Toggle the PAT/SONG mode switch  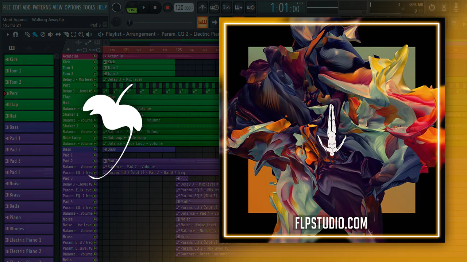coord(132,8)
